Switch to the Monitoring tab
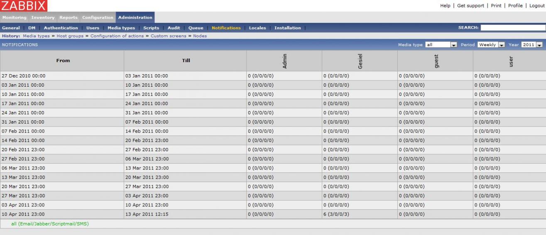This screenshot has height=235, width=546. (15, 17)
